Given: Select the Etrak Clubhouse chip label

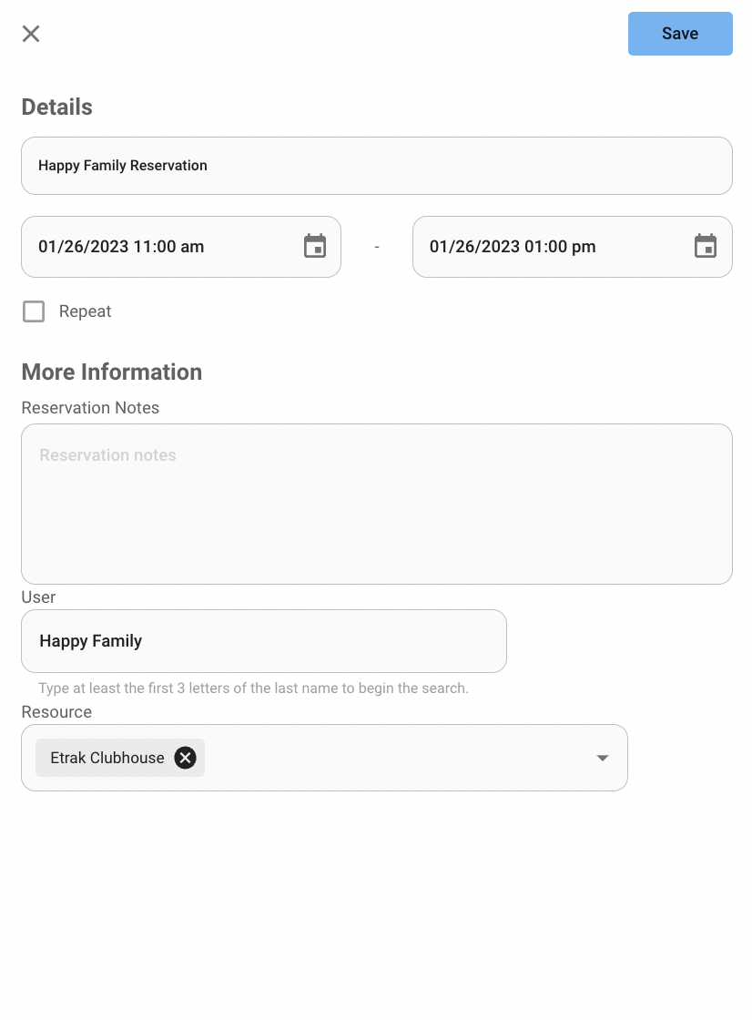Looking at the screenshot, I should (x=107, y=758).
